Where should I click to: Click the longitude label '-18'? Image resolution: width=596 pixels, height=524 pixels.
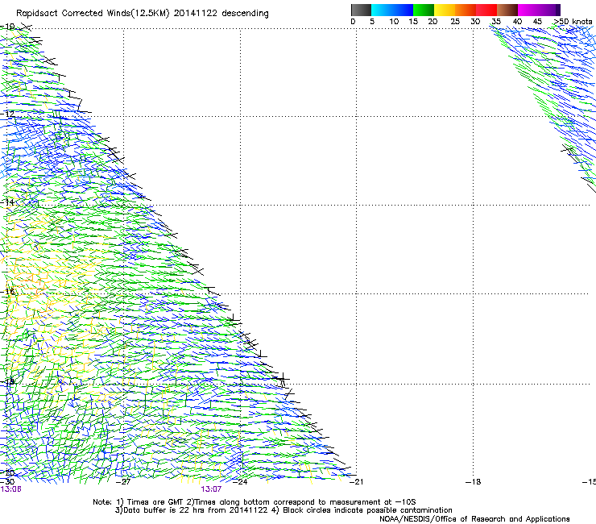(474, 482)
